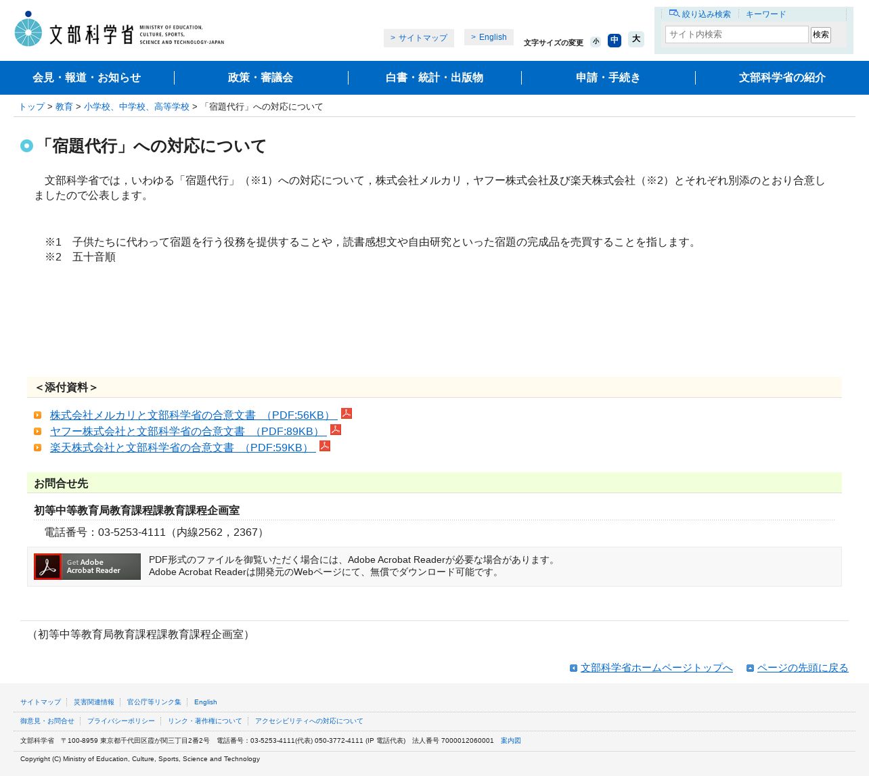Open footer サイトマップ link
The width and height of the screenshot is (869, 776).
(x=41, y=702)
